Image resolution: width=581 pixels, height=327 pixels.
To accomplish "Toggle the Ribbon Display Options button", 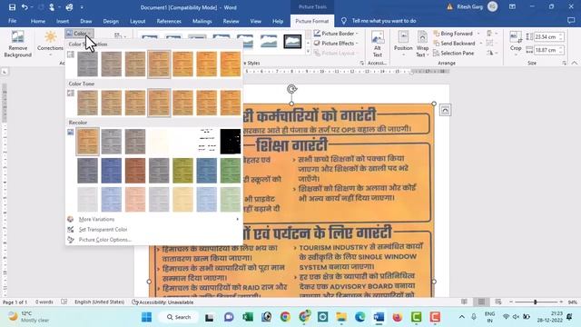I will tap(512, 6).
